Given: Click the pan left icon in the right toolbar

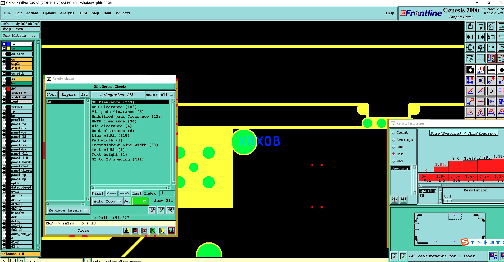Looking at the screenshot, I should (x=470, y=37).
